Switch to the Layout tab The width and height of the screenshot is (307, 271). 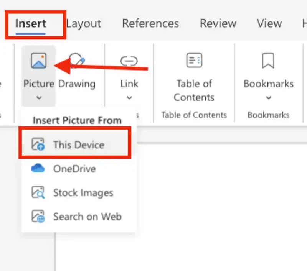click(83, 23)
